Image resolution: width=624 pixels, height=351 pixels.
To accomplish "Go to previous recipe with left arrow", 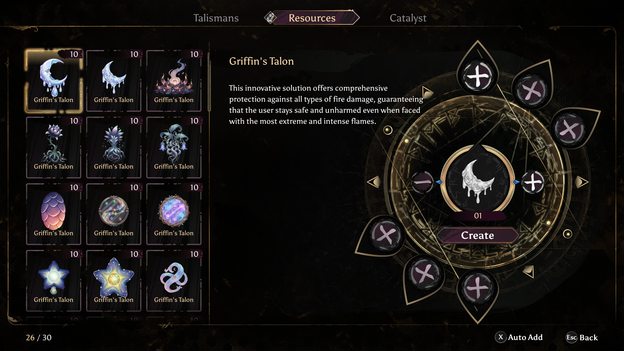I will (x=374, y=182).
